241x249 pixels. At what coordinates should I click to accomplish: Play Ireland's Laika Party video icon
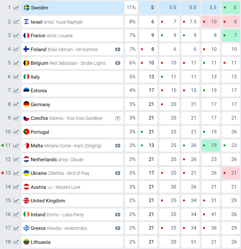pyautogui.click(x=118, y=215)
